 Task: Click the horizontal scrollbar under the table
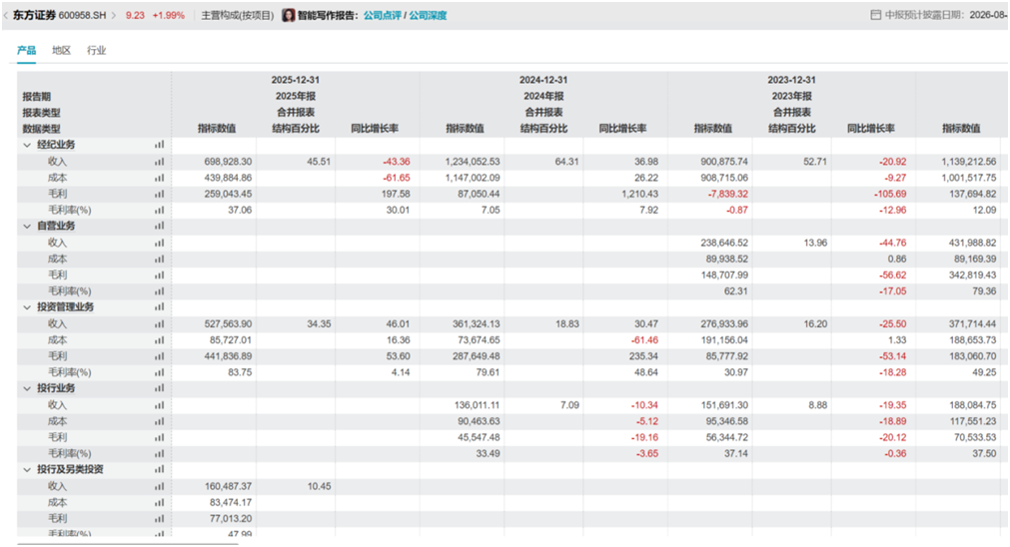(128, 544)
